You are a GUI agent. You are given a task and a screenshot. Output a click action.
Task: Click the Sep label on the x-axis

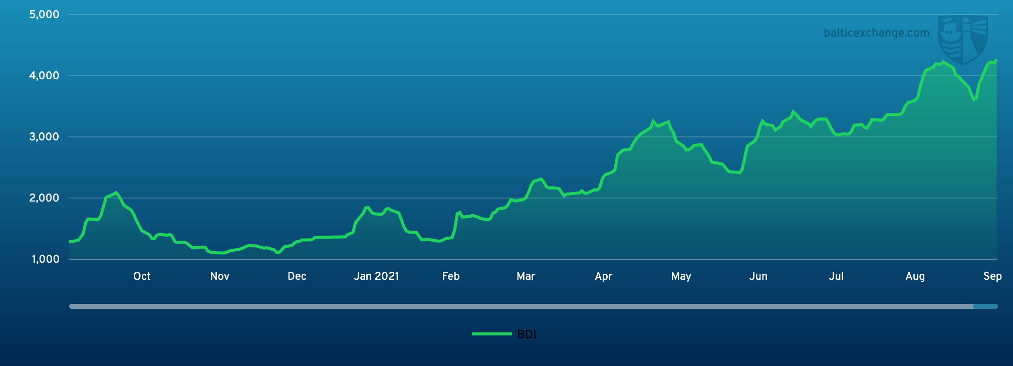992,276
